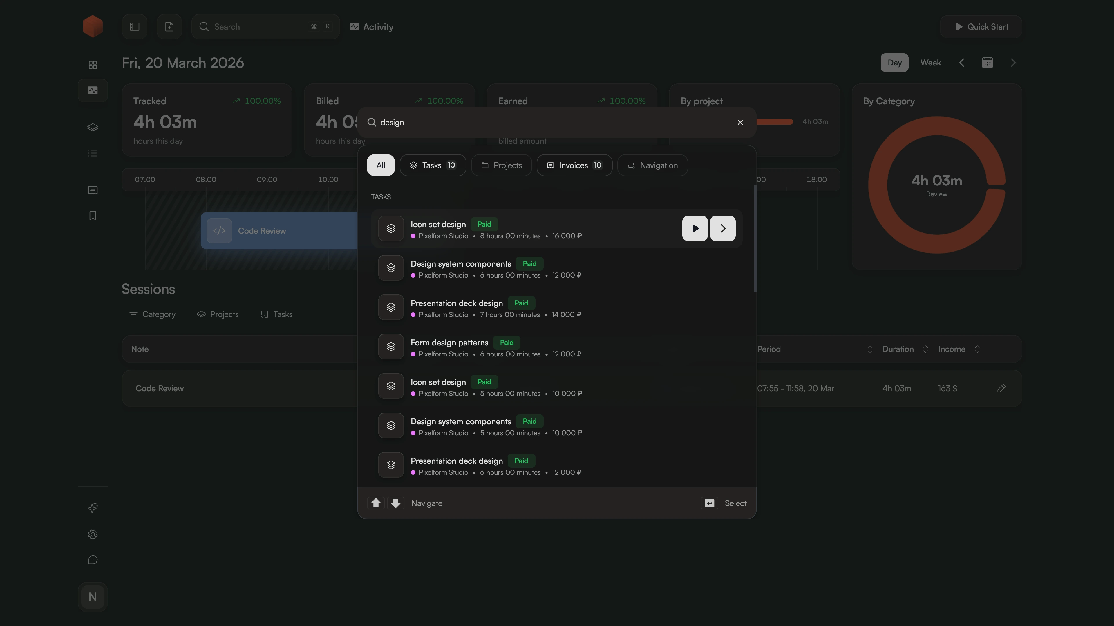This screenshot has width=1114, height=626.
Task: Clear the design search query
Action: coord(740,122)
